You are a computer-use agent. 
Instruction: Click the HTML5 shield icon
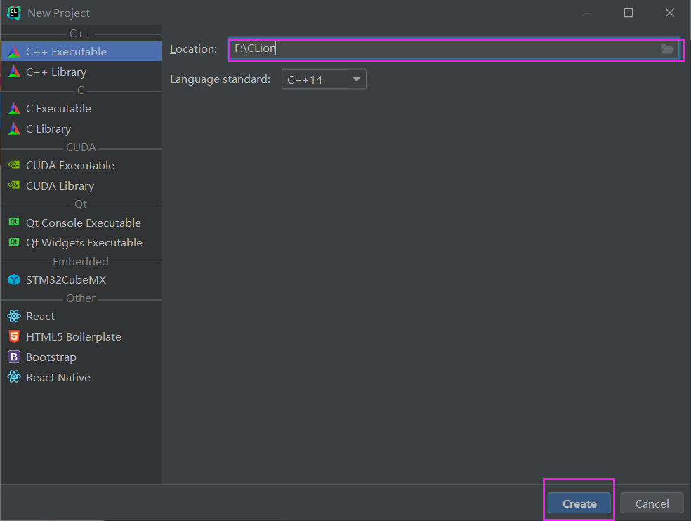(14, 336)
